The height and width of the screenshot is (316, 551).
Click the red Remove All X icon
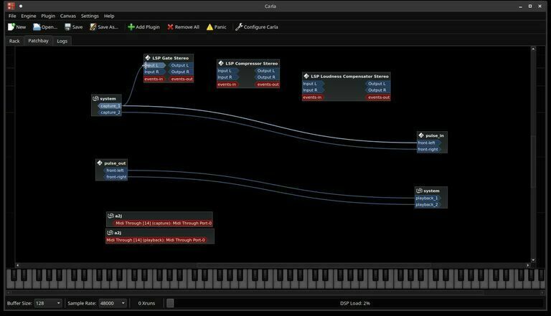[171, 27]
